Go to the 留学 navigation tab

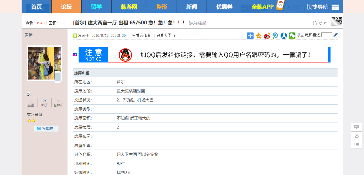coord(96,6)
